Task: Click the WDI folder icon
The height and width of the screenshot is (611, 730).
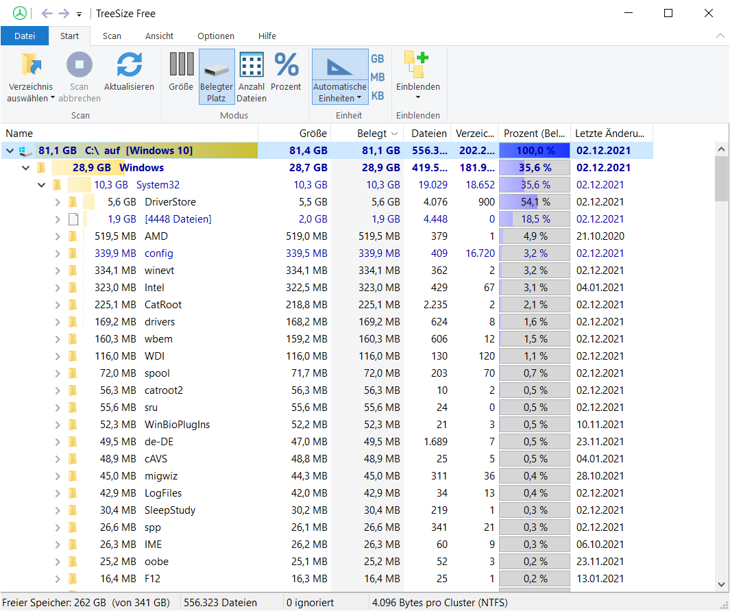Action: [73, 356]
